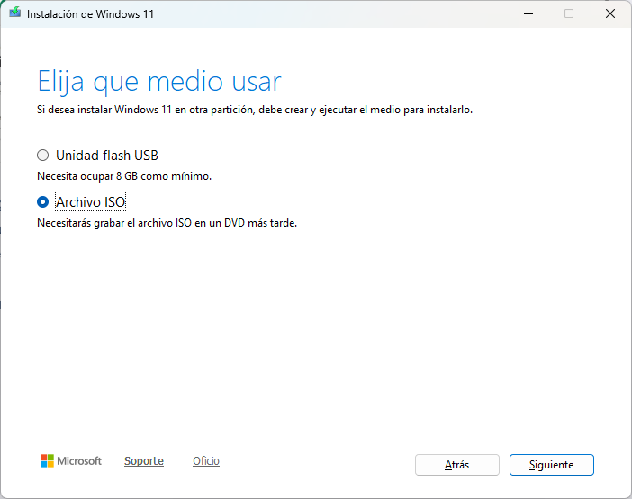Screen dimensions: 632x499
Task: Click the "Unidad flash USB" option label
Action: (106, 155)
